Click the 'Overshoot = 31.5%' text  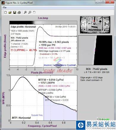pos(48,54)
